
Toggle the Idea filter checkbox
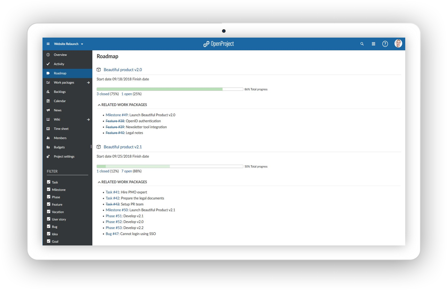[x=49, y=234]
